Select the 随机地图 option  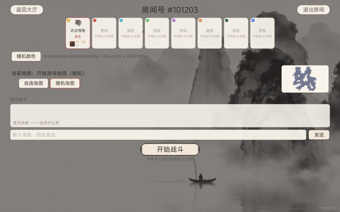point(65,83)
